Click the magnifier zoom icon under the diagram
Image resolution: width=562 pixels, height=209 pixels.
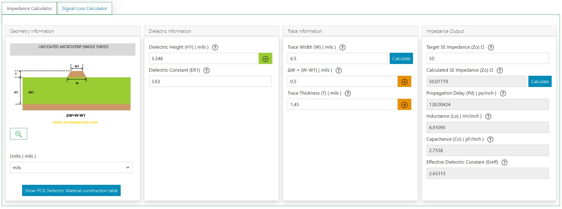[19, 134]
